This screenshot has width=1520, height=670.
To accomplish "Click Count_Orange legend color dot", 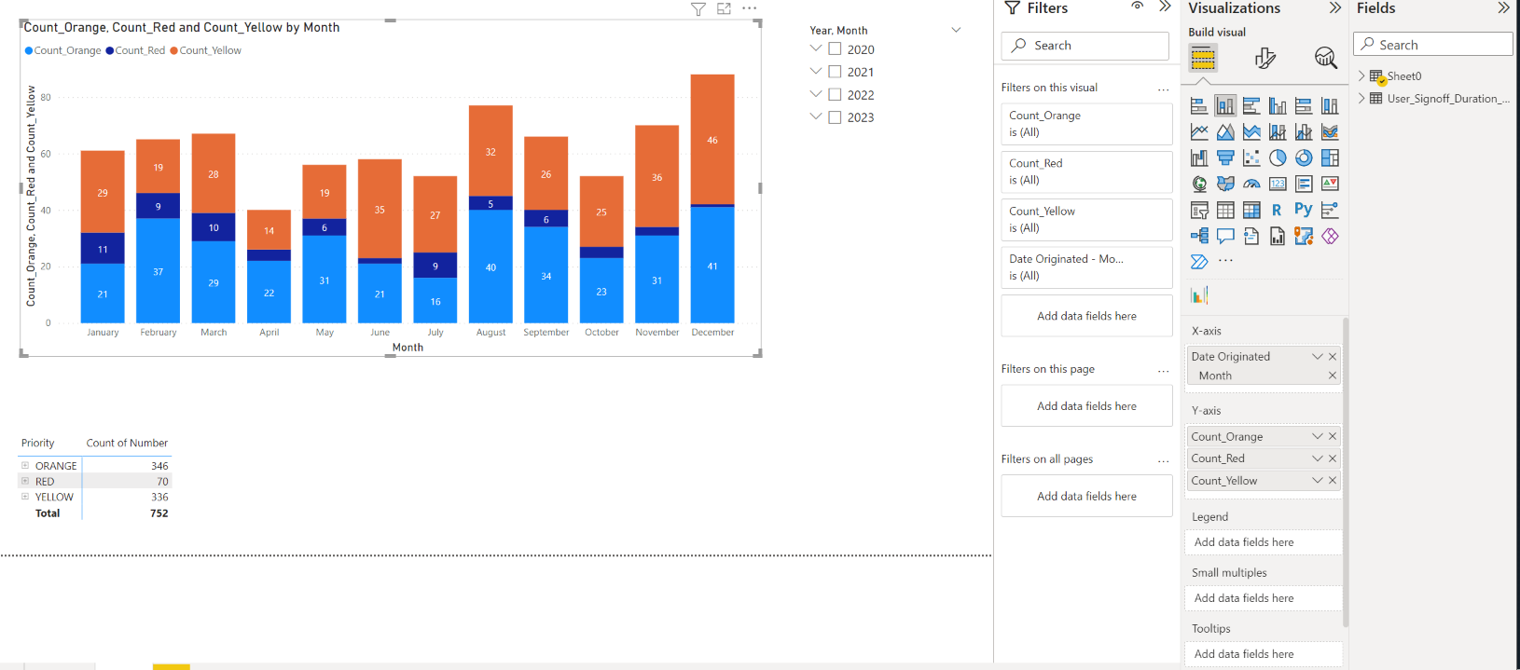I will click(29, 50).
